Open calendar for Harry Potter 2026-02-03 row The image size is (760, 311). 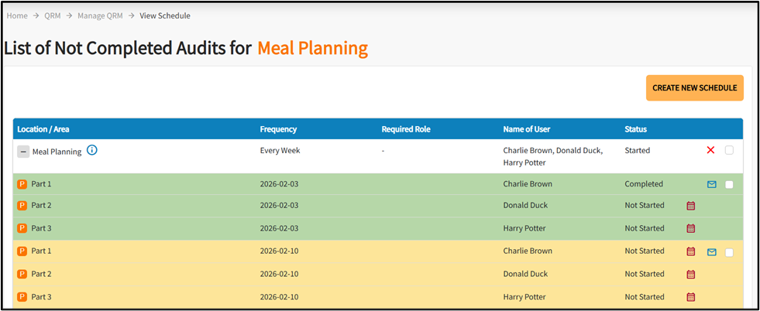click(691, 228)
